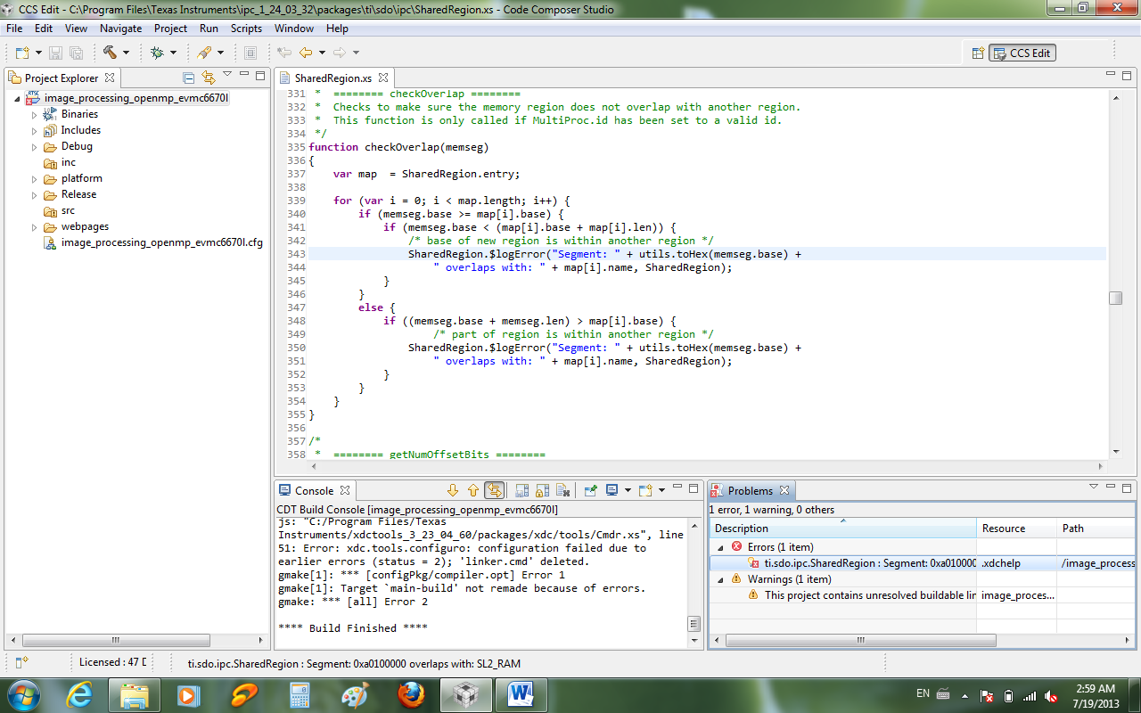Open the Navigate menu
Screen dimensions: 1141x713
[x=120, y=29]
